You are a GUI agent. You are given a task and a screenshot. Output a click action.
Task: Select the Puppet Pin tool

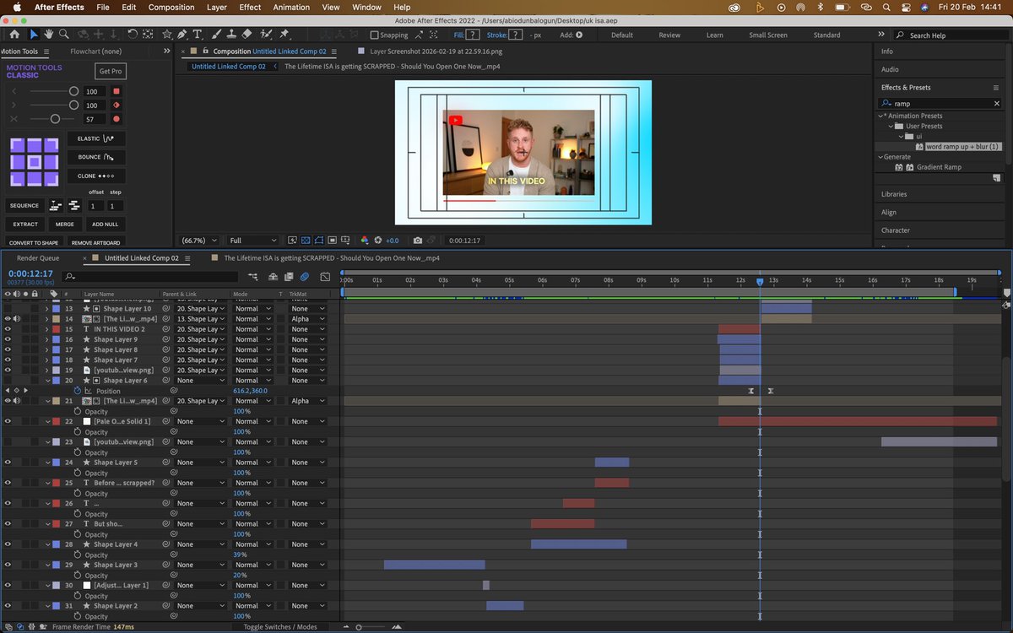(284, 35)
